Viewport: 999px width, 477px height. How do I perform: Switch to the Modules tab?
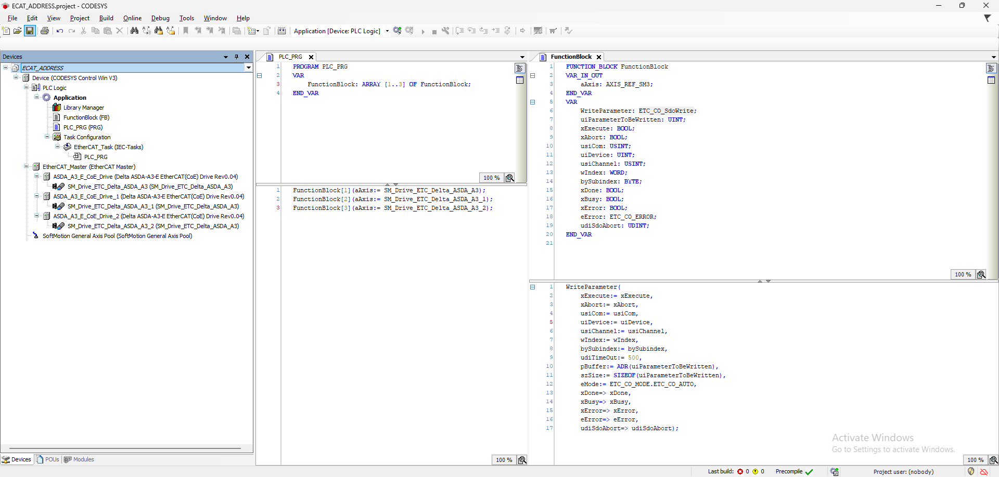point(79,459)
